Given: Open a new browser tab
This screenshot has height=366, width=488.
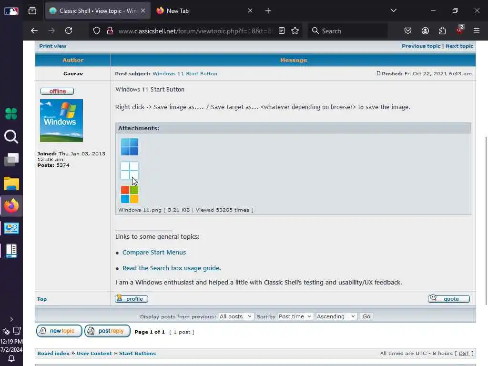Looking at the screenshot, I should (x=268, y=11).
